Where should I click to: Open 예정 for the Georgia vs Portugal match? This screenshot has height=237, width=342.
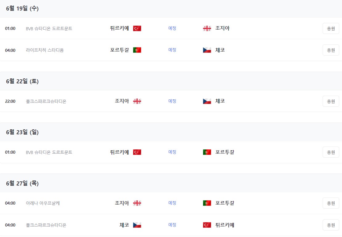[172, 203]
